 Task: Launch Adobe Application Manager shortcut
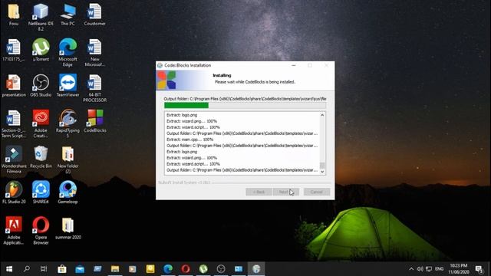click(14, 231)
